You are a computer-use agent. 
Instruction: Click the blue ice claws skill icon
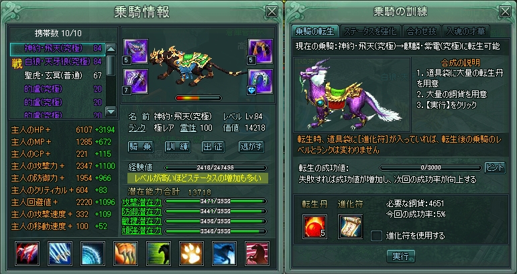pos(60,253)
